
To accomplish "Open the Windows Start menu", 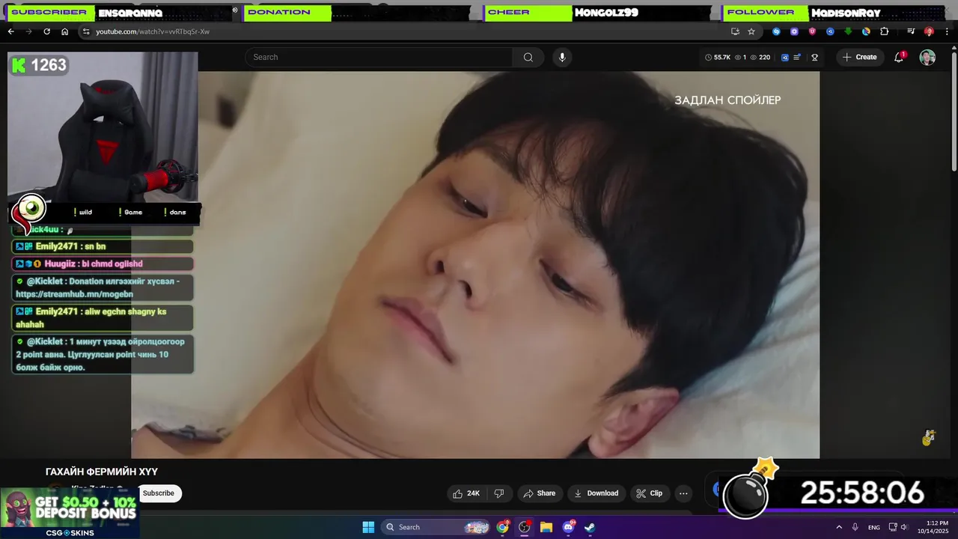I will pyautogui.click(x=368, y=527).
